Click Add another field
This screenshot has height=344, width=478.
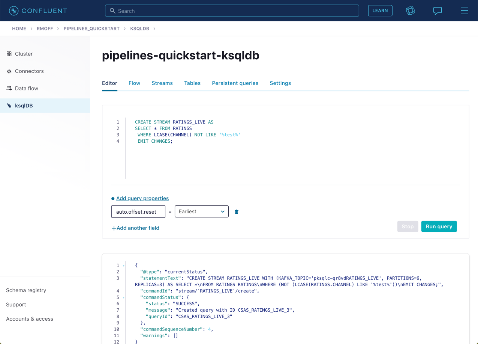[x=135, y=228]
